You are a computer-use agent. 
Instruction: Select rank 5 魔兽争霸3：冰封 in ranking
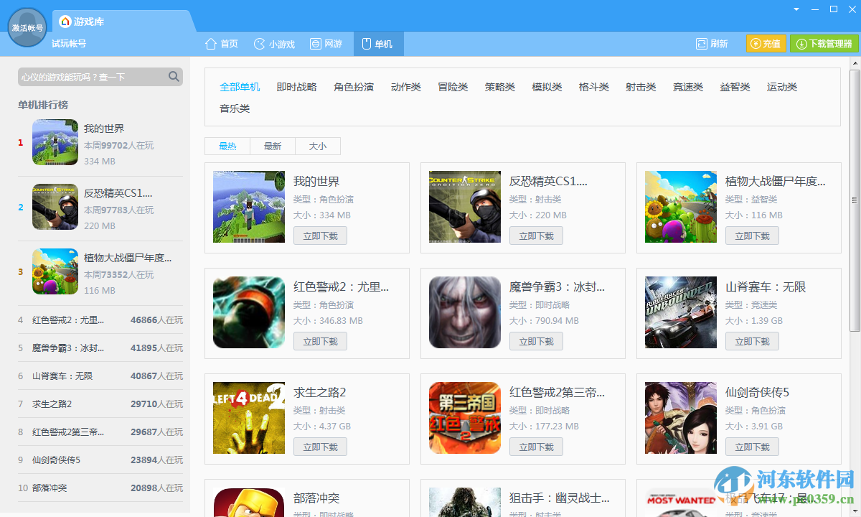point(100,348)
